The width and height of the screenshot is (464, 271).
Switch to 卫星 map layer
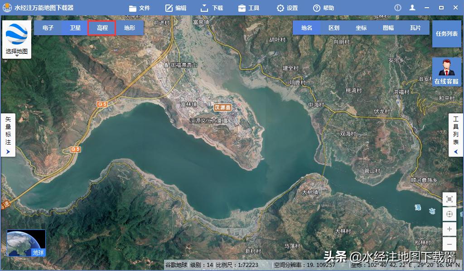[75, 28]
